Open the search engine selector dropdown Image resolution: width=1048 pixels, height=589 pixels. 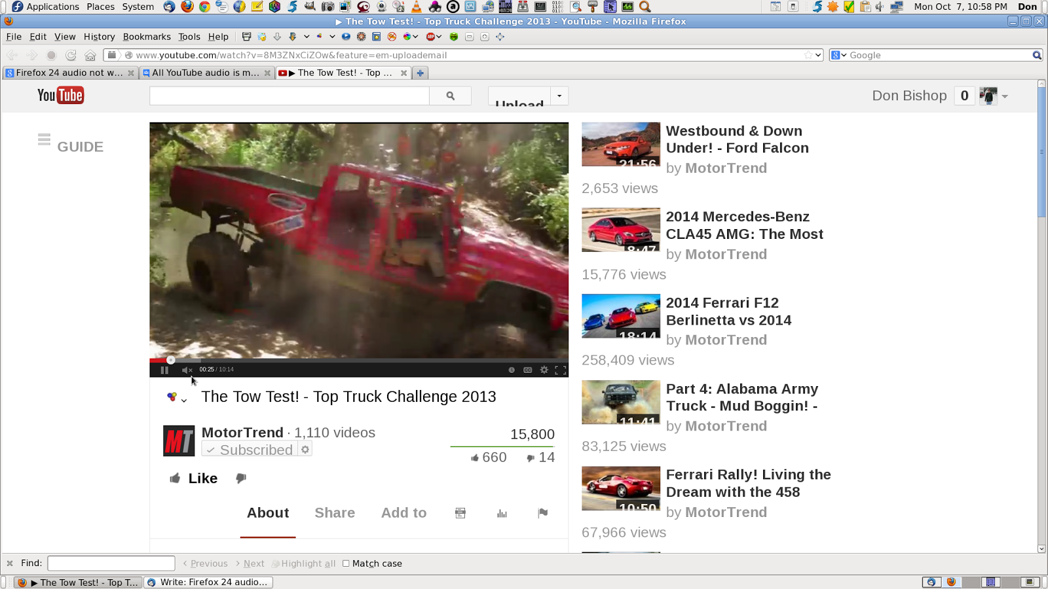click(839, 55)
